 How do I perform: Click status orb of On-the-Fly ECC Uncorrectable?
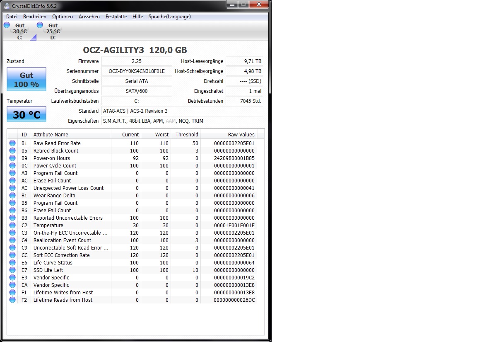click(x=12, y=233)
